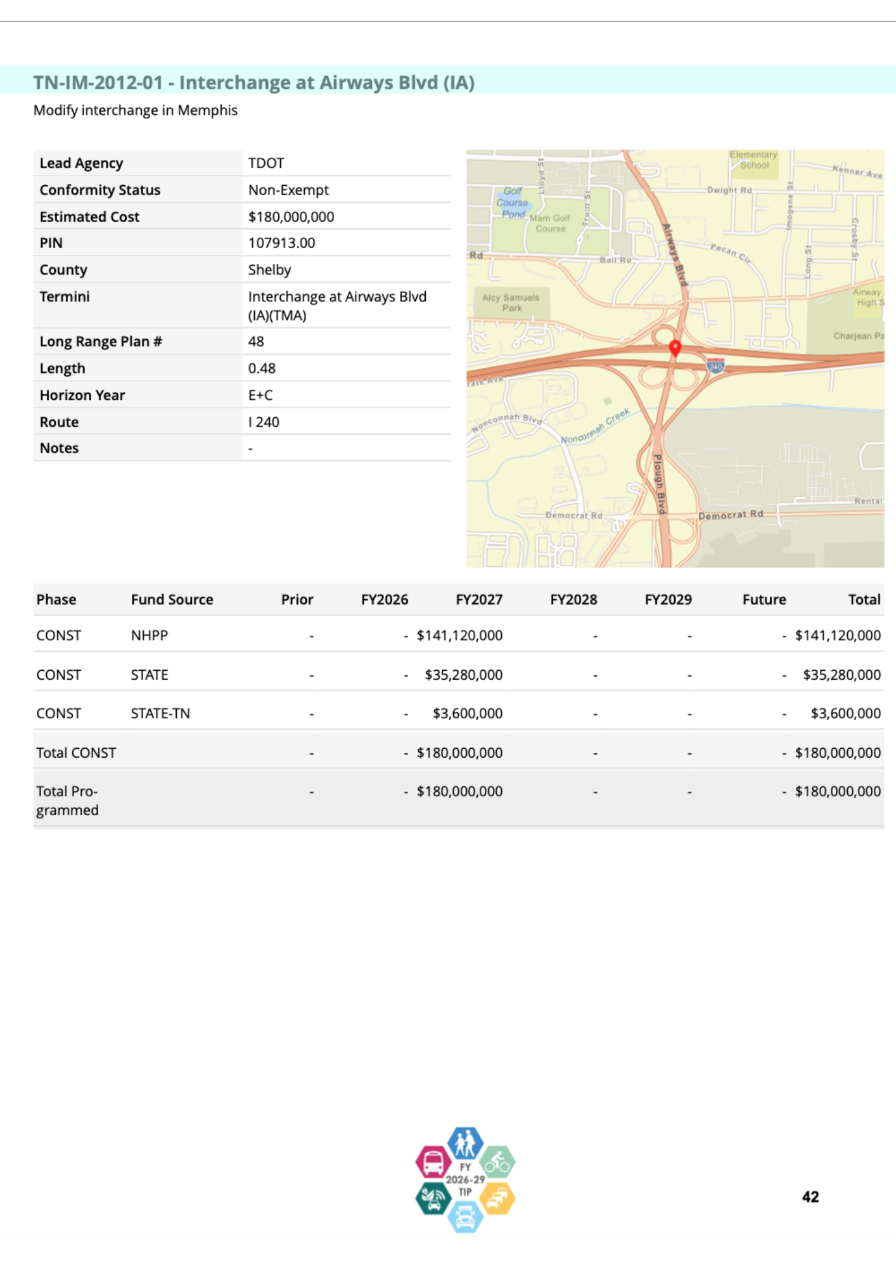Click the "Estimated Cost" label
The height and width of the screenshot is (1268, 896).
(89, 217)
